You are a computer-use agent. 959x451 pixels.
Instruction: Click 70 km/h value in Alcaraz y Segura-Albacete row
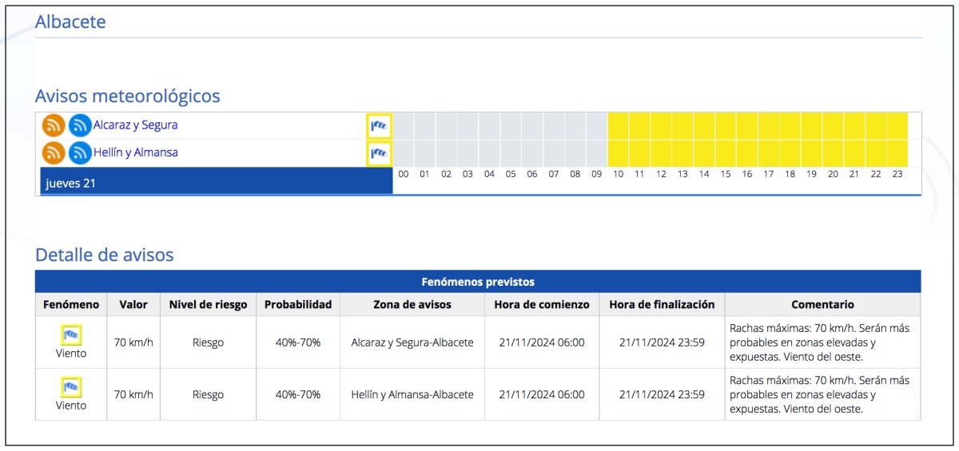133,342
